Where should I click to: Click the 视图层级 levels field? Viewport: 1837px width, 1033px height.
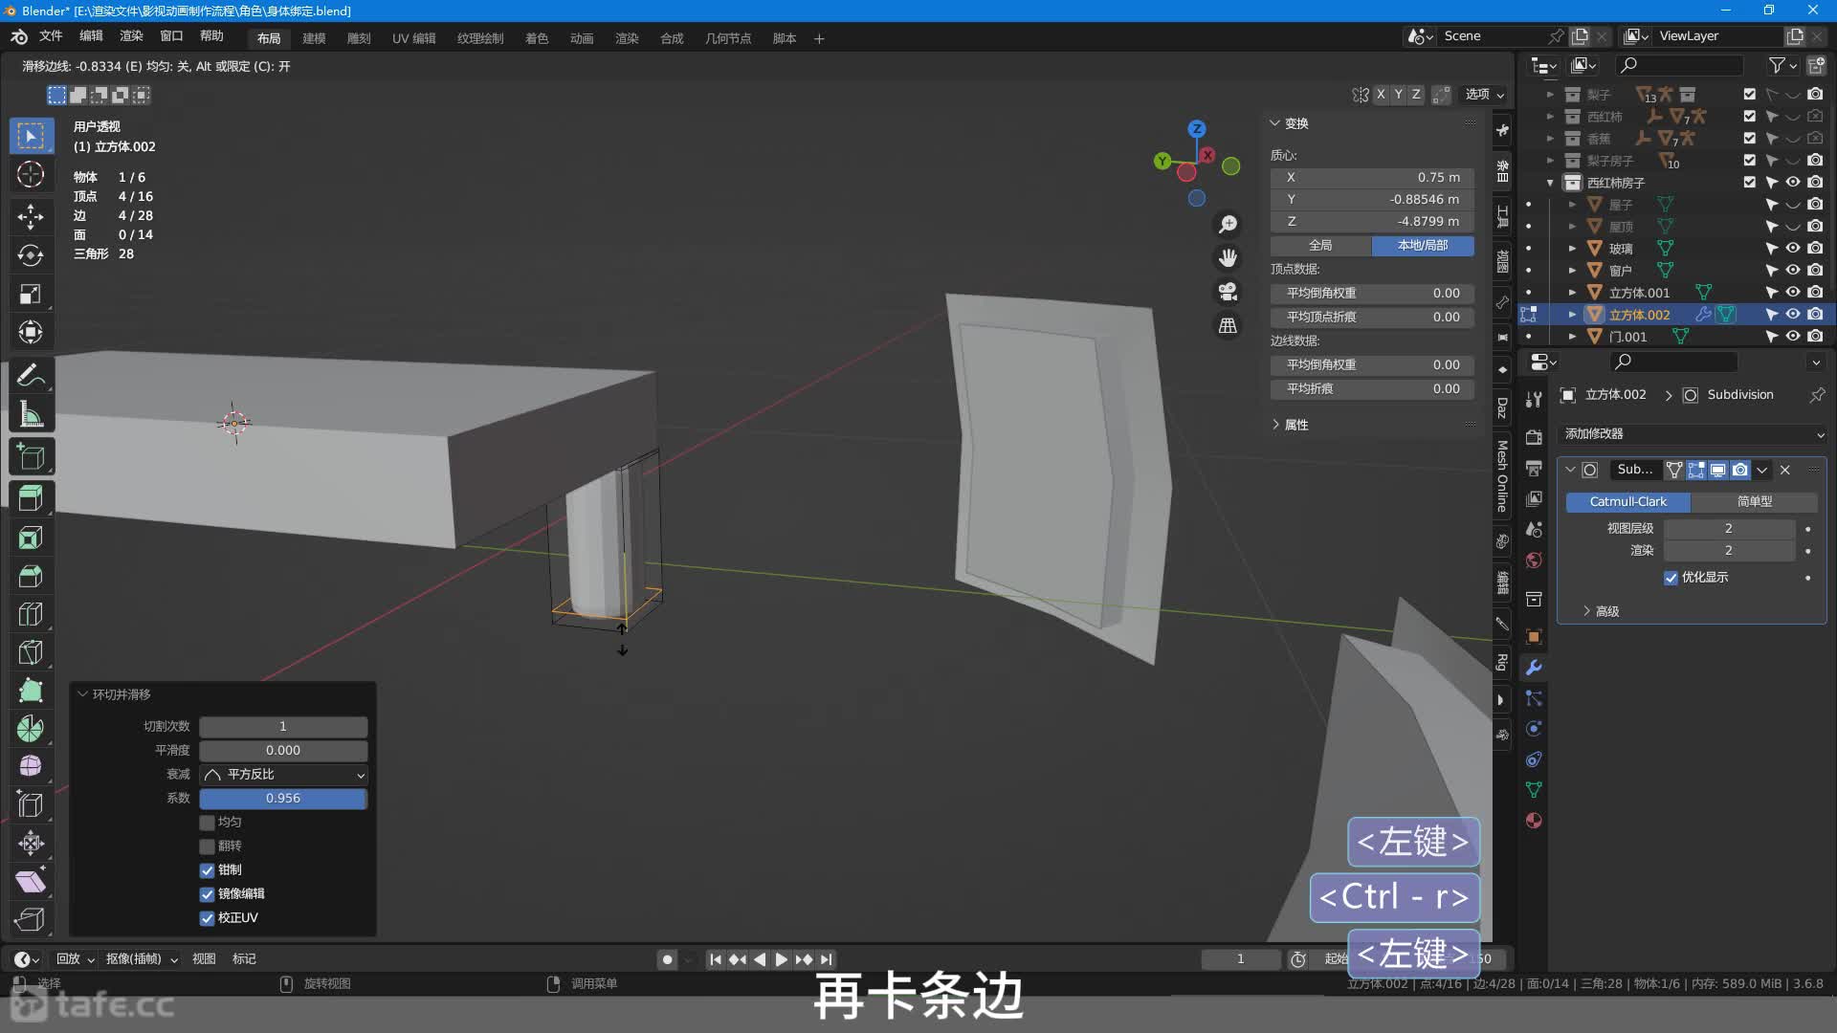(1729, 529)
